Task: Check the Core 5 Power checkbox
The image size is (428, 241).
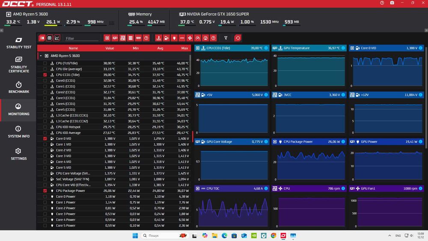Action: (45, 226)
